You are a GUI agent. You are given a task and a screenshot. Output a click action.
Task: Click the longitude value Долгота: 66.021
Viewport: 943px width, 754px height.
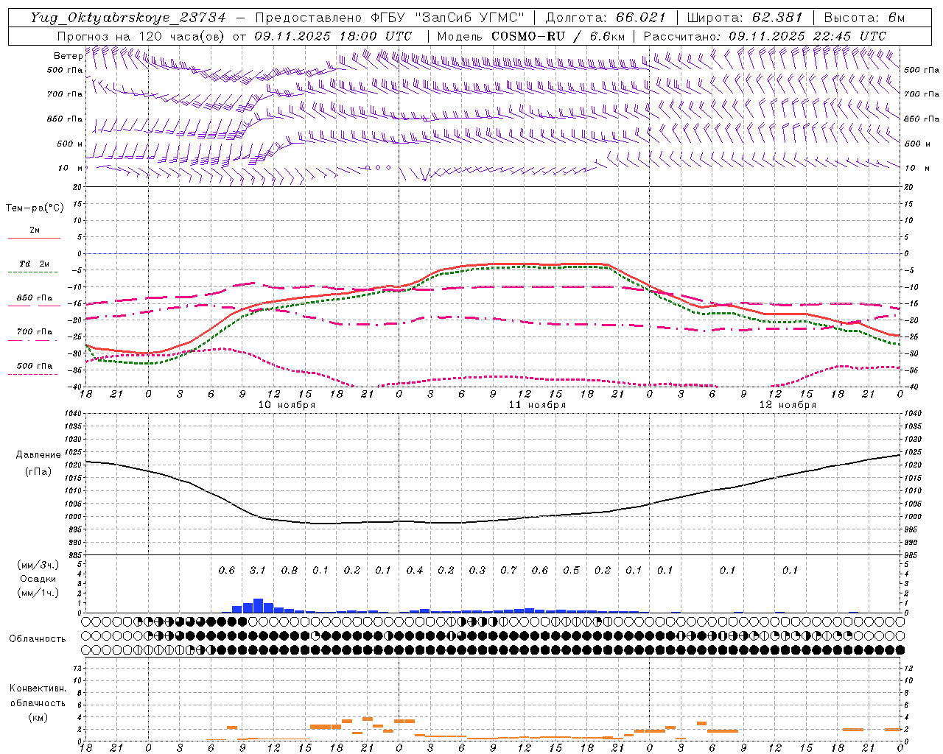point(606,18)
